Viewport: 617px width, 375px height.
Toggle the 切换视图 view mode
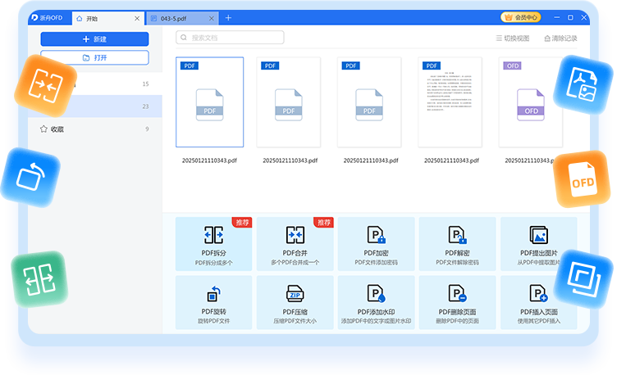(x=513, y=38)
